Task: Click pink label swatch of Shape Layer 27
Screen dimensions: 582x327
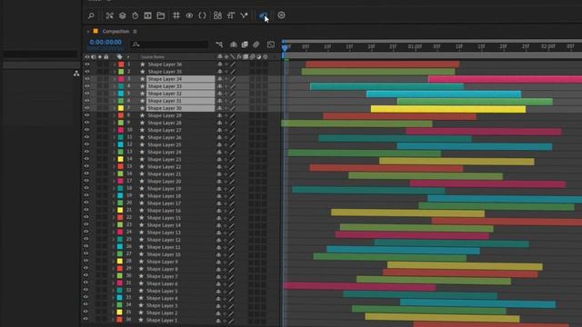Action: [121, 130]
